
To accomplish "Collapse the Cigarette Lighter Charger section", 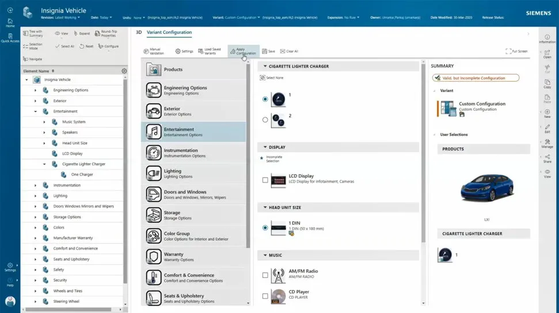I will pos(265,67).
